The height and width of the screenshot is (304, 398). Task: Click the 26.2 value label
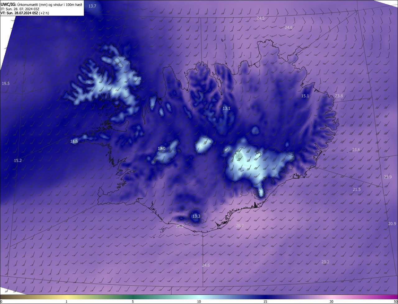point(240,226)
